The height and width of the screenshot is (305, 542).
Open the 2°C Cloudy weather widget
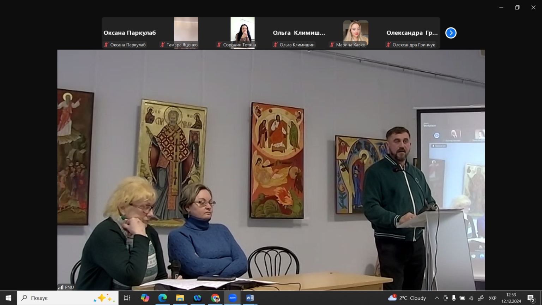[x=407, y=298]
